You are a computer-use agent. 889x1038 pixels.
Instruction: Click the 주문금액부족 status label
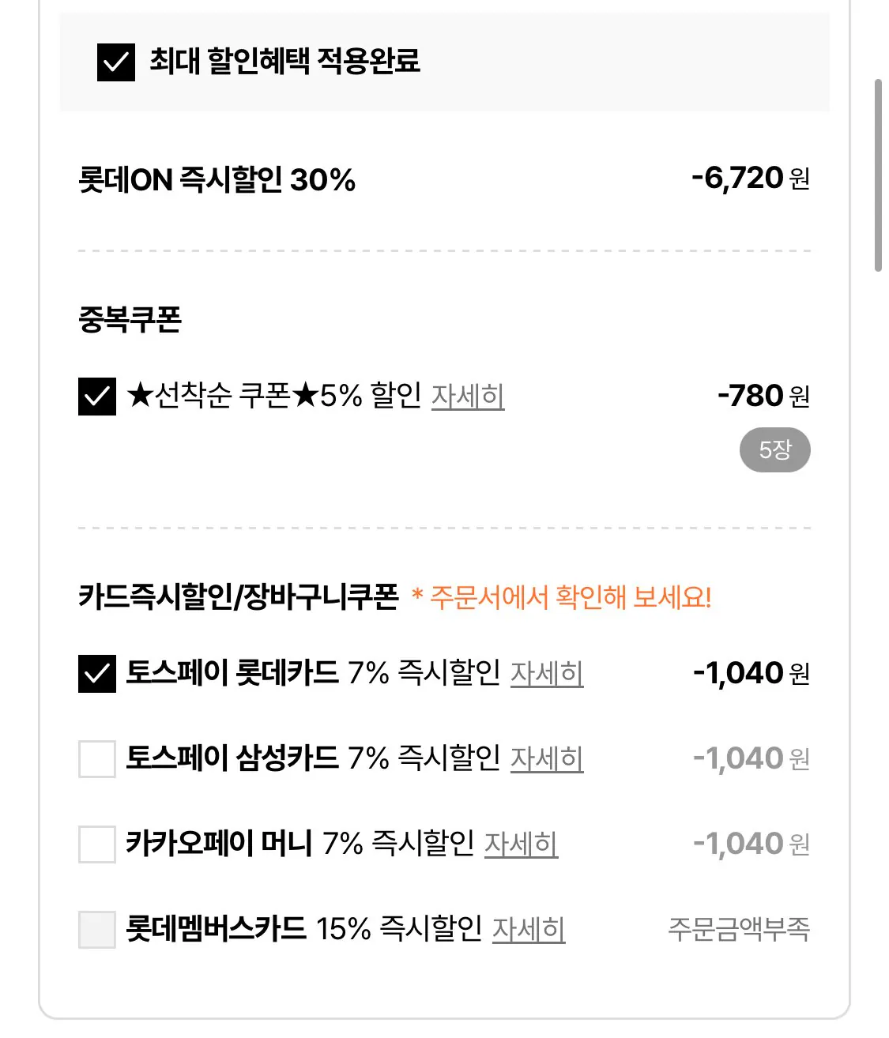click(739, 930)
